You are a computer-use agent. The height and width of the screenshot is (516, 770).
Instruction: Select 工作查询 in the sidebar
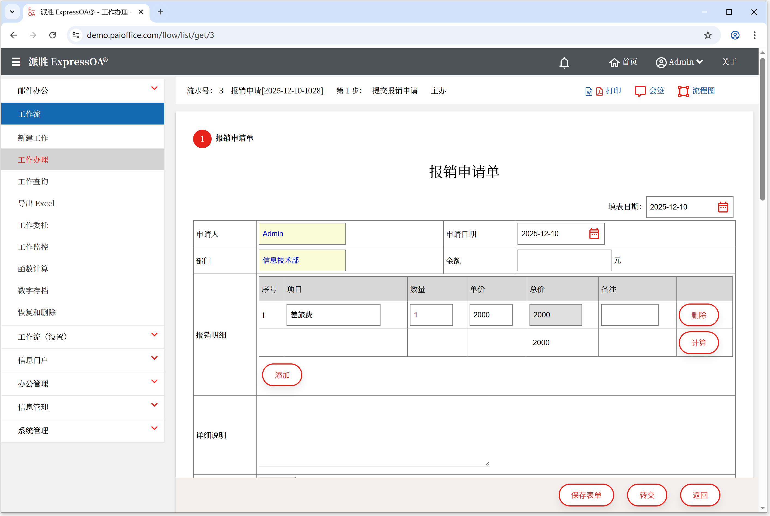33,182
